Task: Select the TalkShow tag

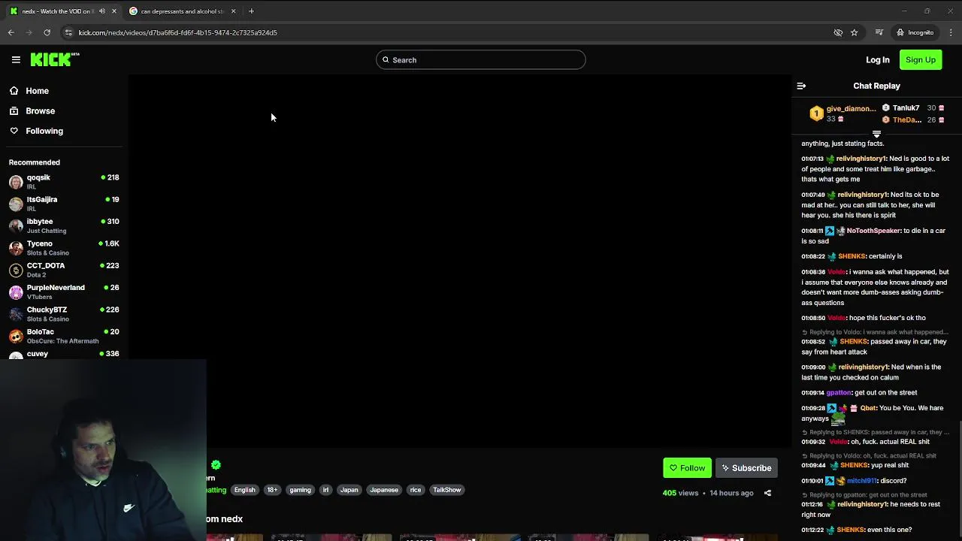Action: click(447, 490)
